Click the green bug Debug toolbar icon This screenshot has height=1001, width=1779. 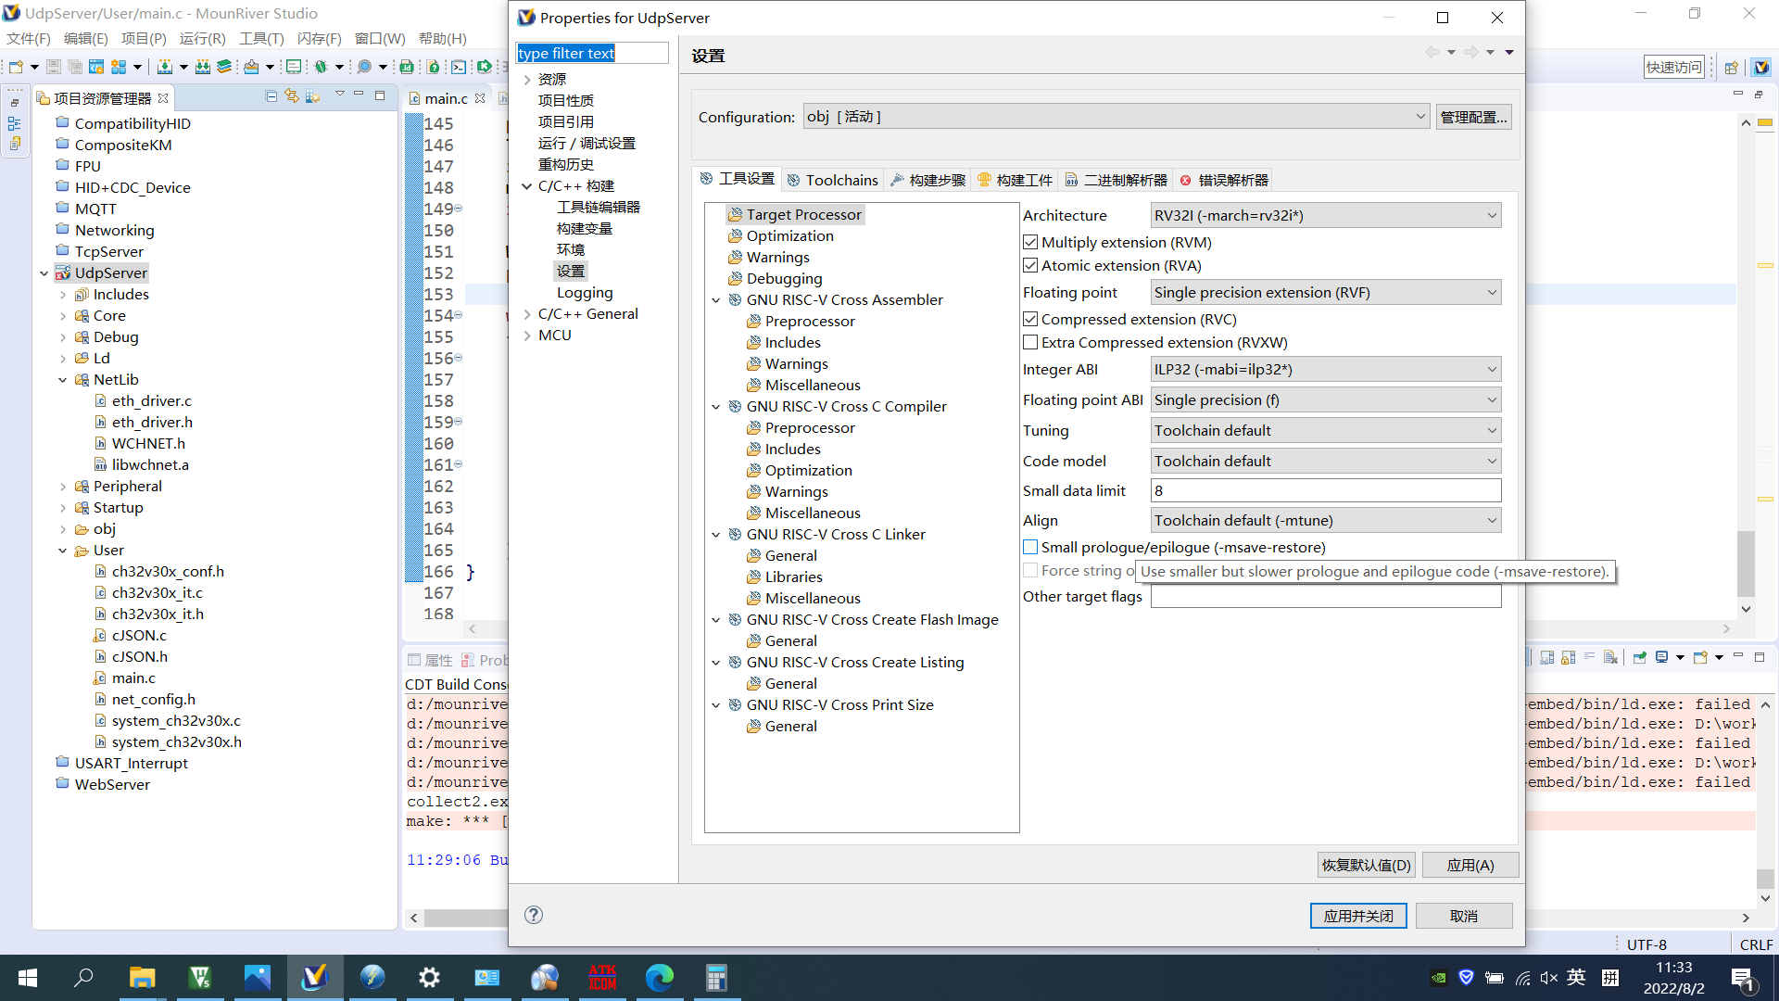pos(321,67)
